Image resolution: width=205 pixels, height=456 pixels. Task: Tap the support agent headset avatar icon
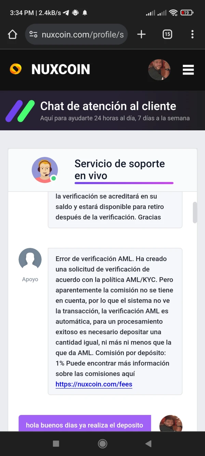(x=45, y=170)
